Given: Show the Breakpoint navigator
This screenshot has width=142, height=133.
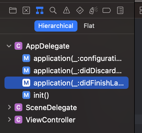Looking at the screenshot, I should (106, 10).
